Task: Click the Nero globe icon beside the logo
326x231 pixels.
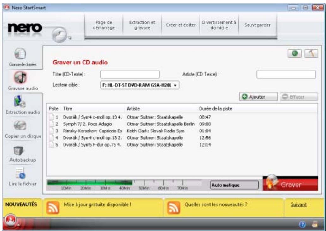Action: [x=59, y=35]
